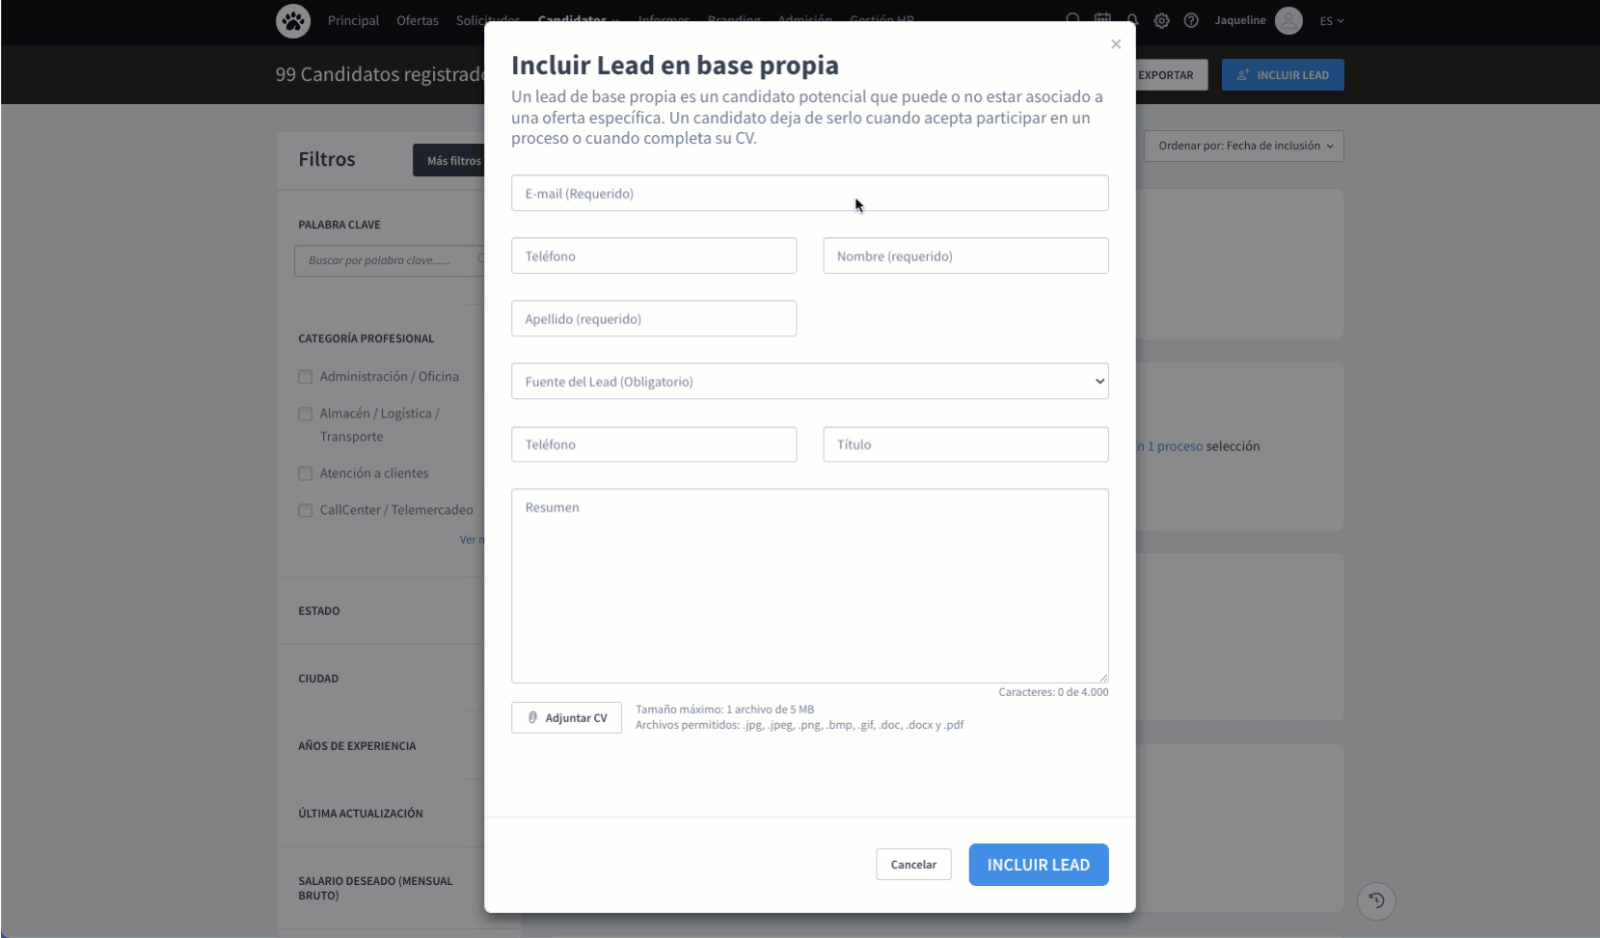
Task: Tick the Atención a clientes checkbox
Action: pyautogui.click(x=306, y=473)
